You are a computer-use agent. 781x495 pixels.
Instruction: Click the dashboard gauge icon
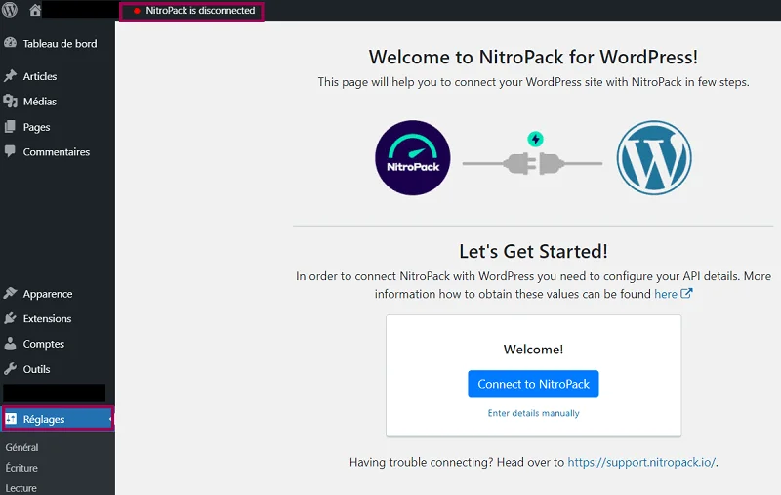click(10, 43)
